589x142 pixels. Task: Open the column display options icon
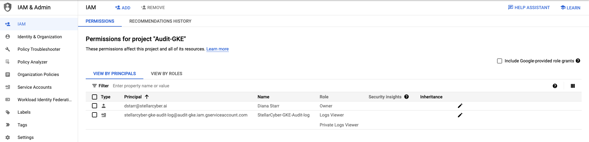[x=573, y=86]
